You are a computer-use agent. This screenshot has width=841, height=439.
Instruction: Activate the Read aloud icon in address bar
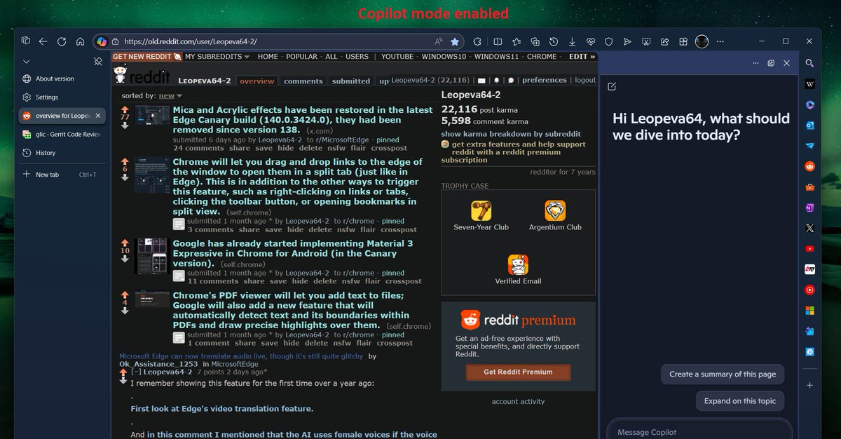click(438, 41)
